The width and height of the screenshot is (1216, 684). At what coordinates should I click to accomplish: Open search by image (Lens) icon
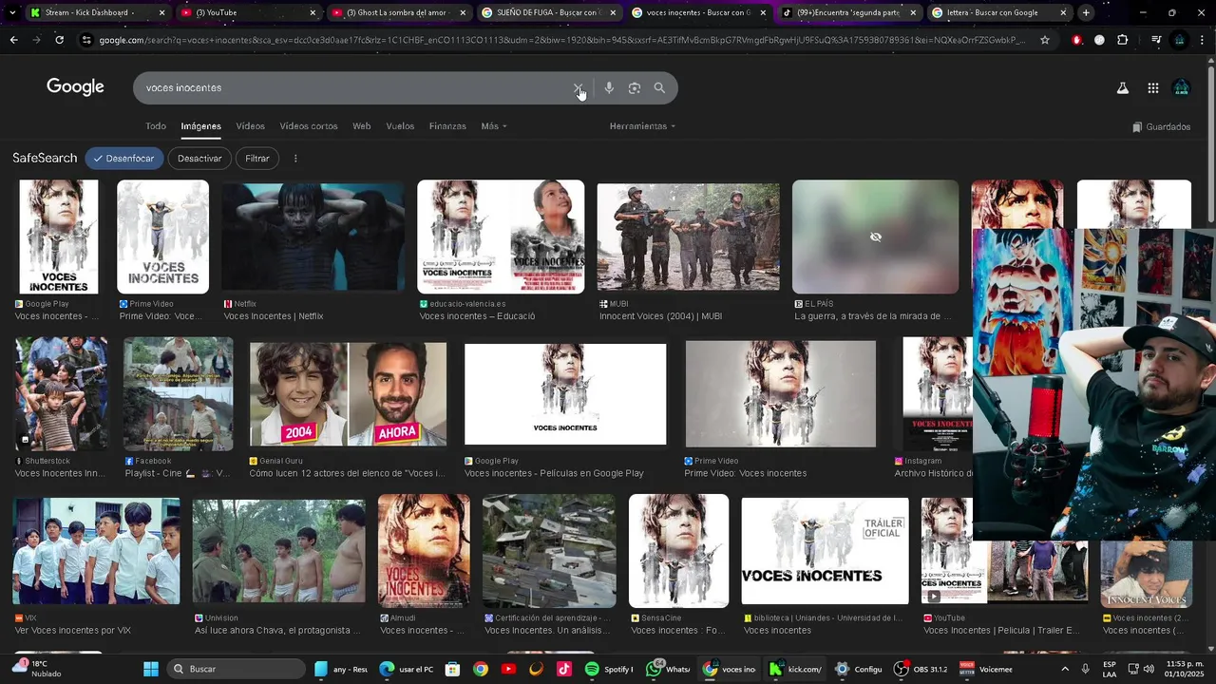click(635, 88)
